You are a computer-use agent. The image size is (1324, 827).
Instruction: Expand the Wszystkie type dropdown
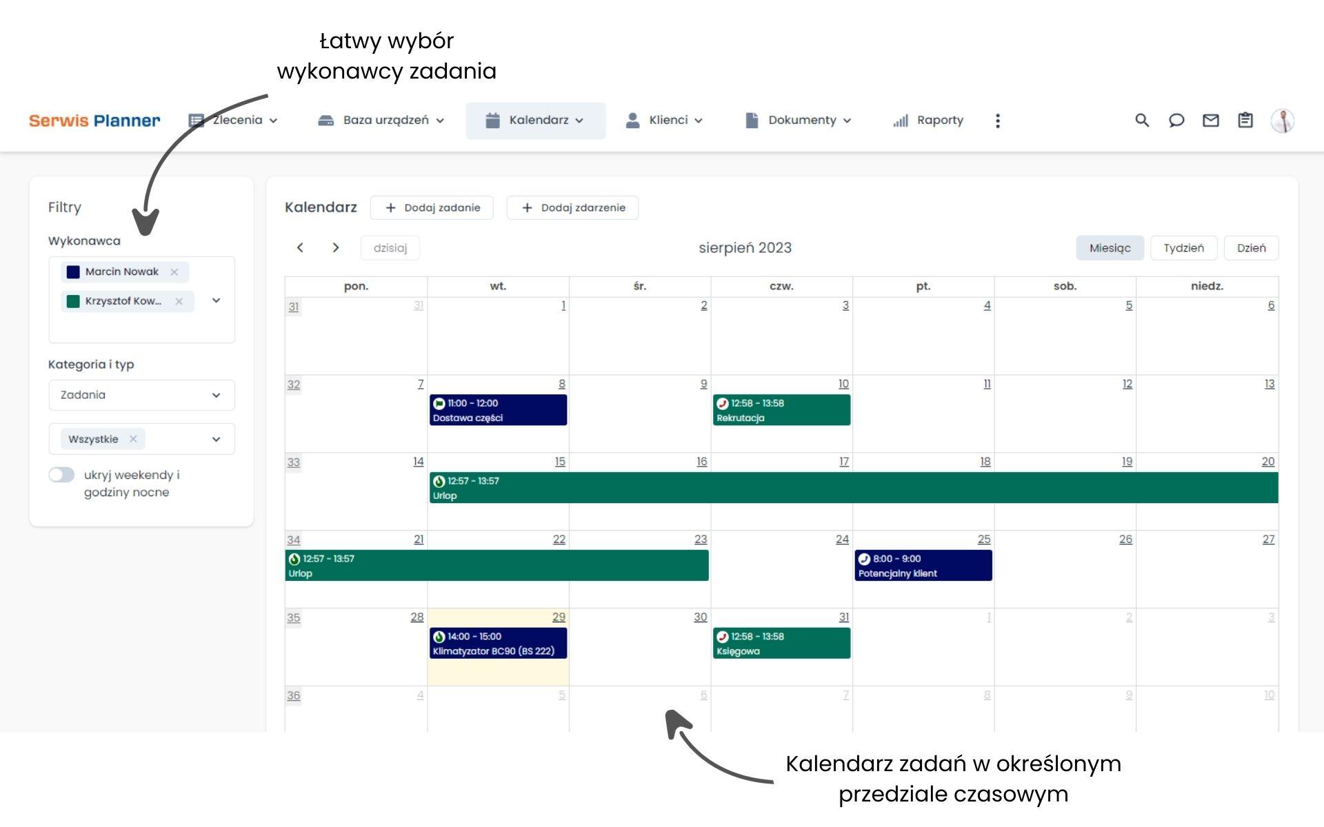[216, 439]
